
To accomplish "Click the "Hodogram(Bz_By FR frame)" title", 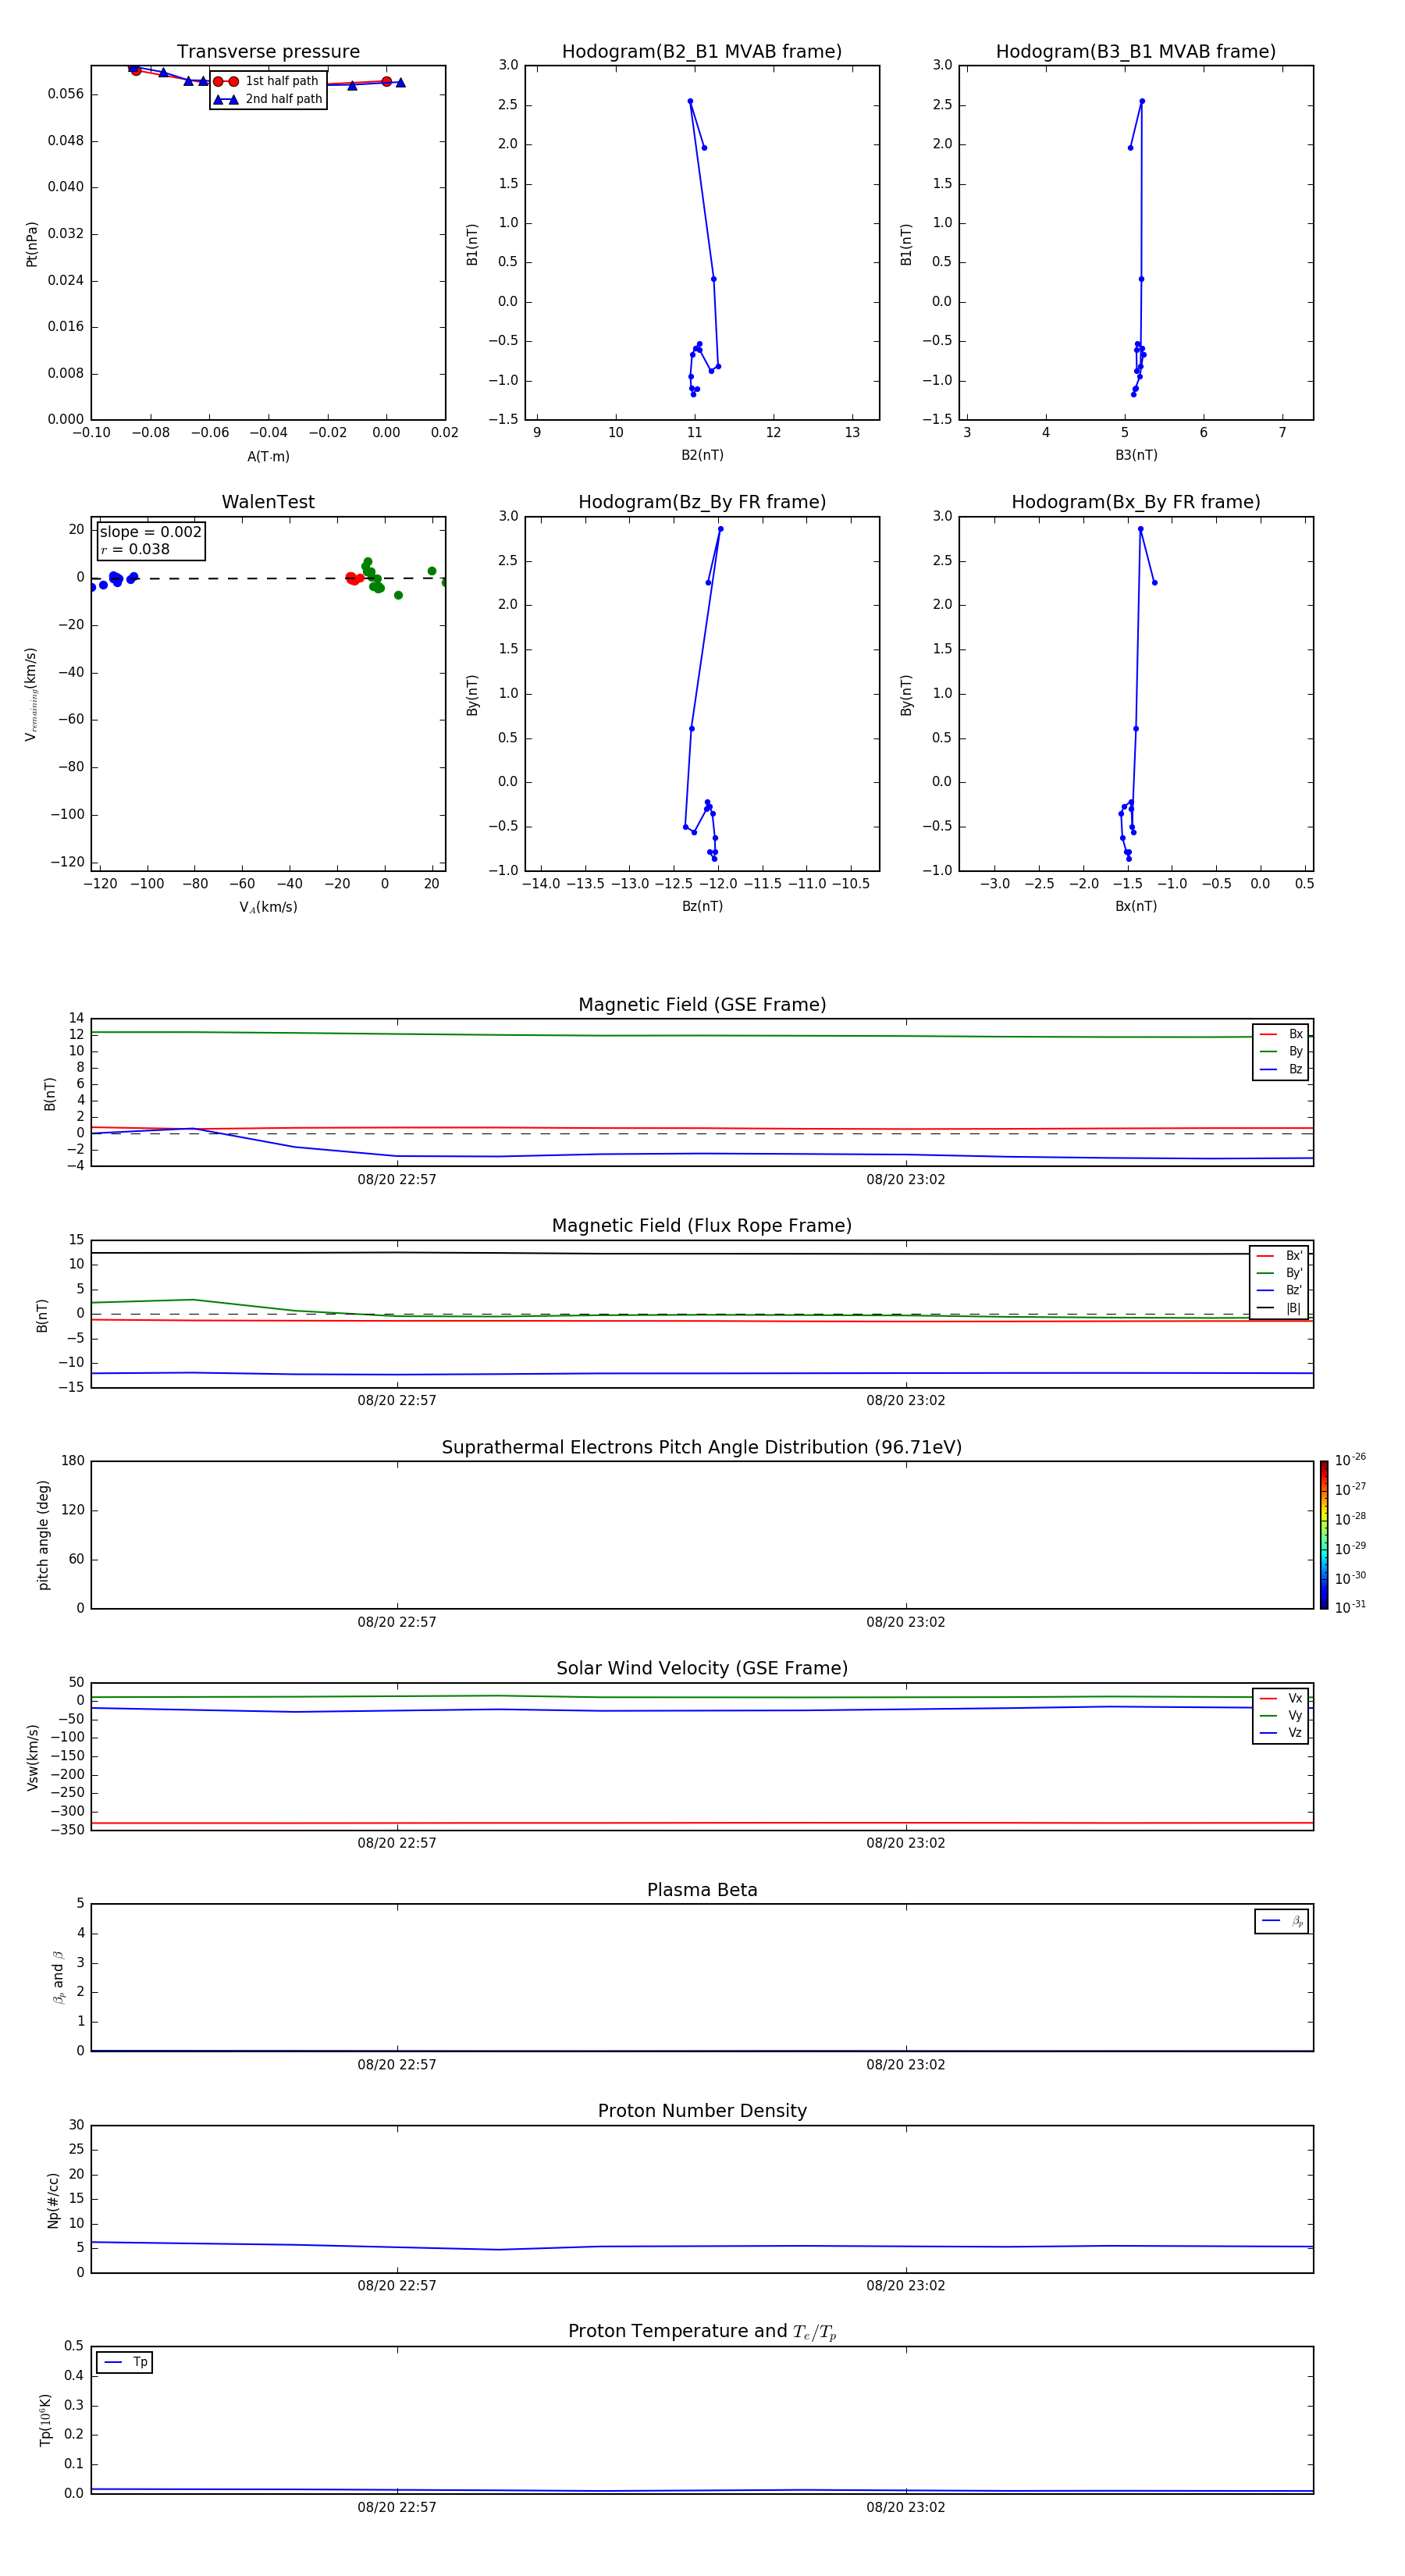I will tap(702, 502).
